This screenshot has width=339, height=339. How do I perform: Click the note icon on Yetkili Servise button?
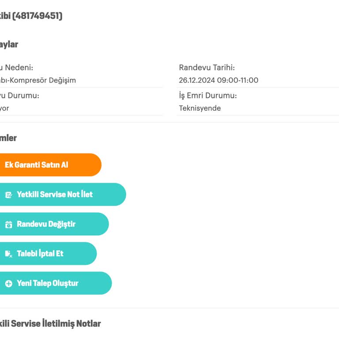[x=8, y=195]
